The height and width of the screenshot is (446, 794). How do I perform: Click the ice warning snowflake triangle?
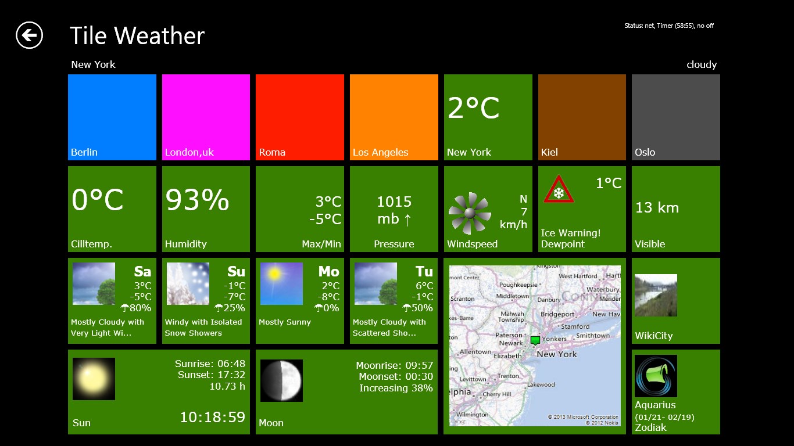point(559,190)
